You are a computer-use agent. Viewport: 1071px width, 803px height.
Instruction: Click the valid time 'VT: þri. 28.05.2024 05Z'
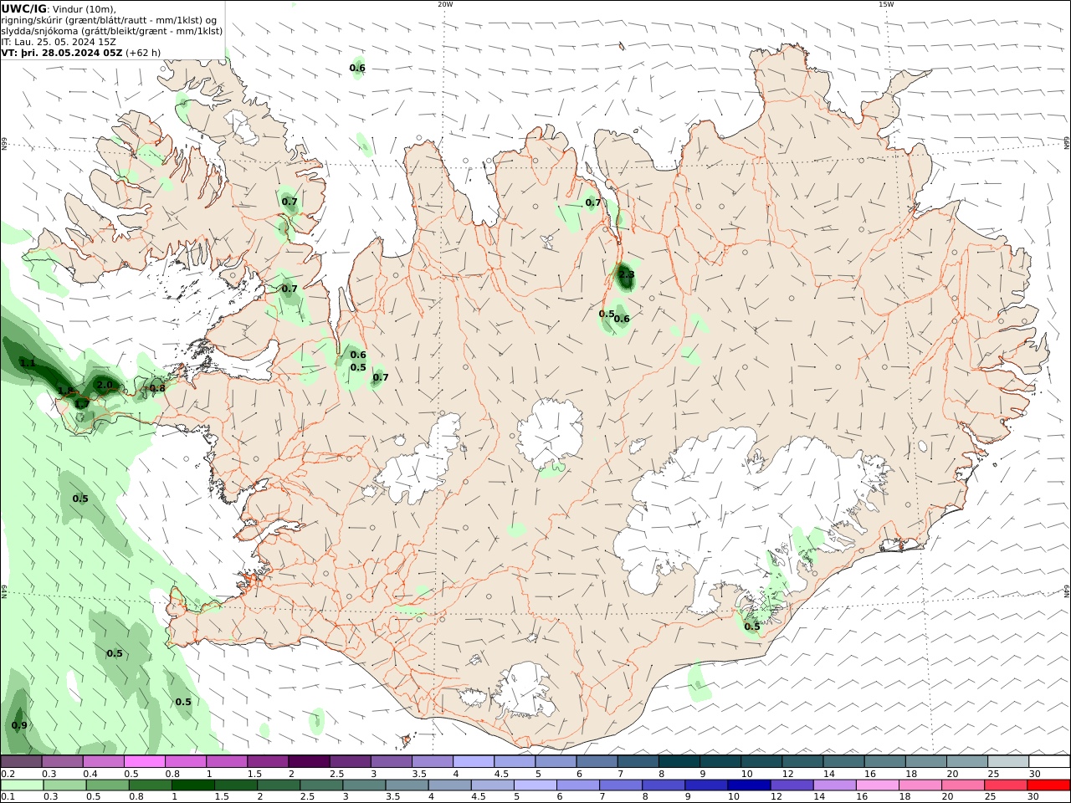pos(62,52)
